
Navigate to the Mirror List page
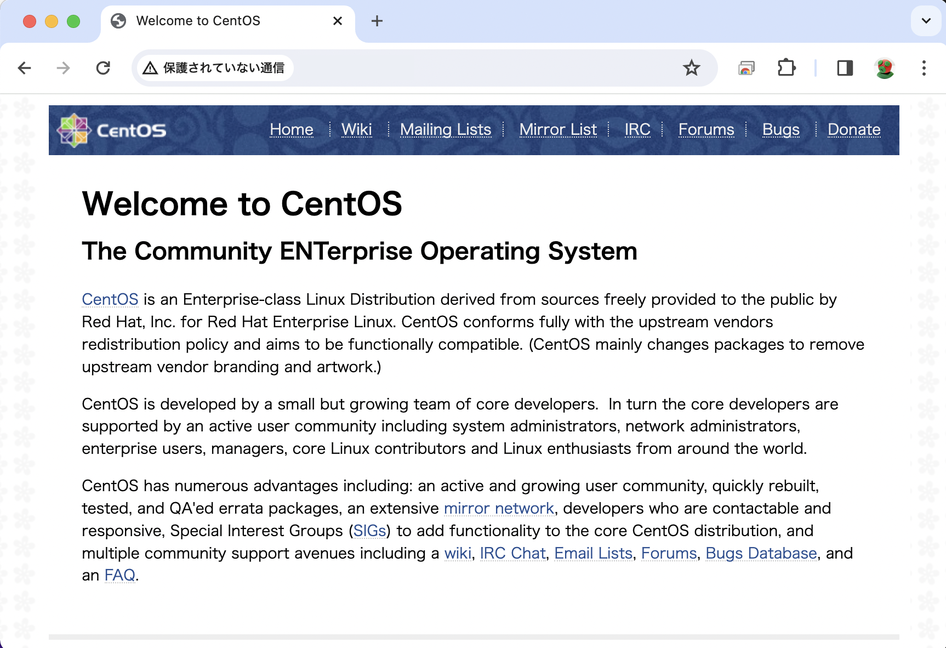(558, 129)
